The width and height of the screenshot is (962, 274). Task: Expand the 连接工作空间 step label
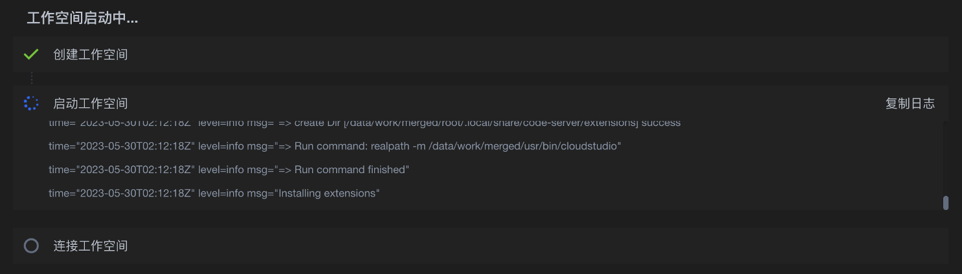(90, 246)
